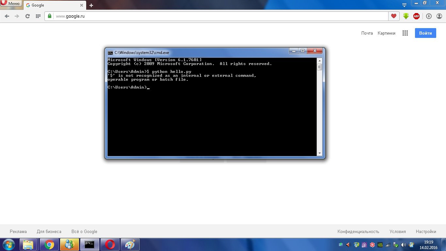Screen dimensions: 446x251
Task: Open the Условия footer link
Action: click(398, 231)
